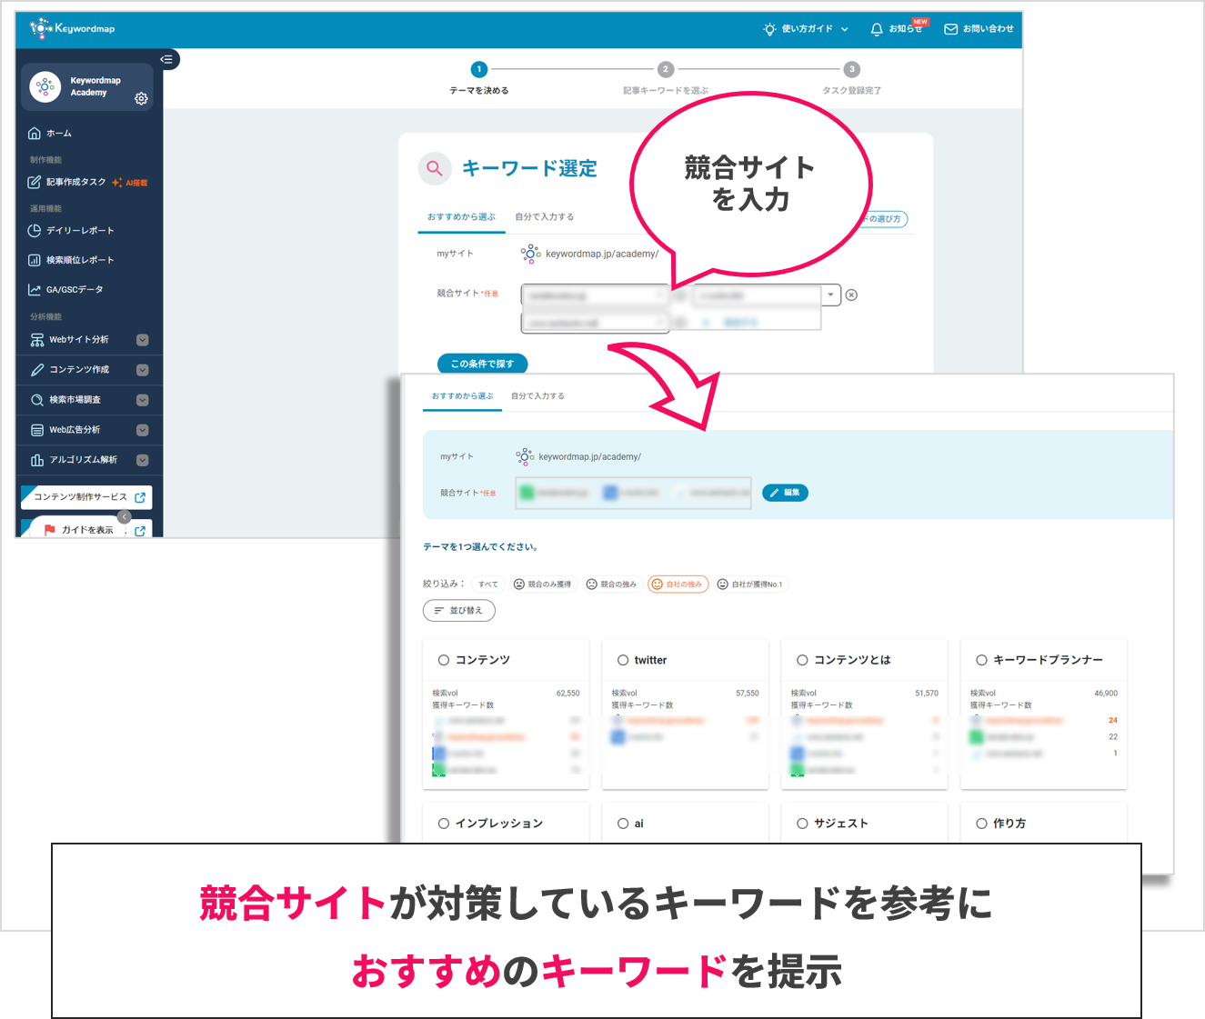
Task: Toggle the 競合のみ獲得 filter chip
Action: (543, 584)
